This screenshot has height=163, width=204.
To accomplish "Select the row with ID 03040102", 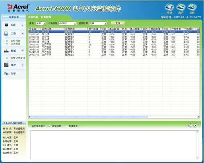I will (x=114, y=39).
